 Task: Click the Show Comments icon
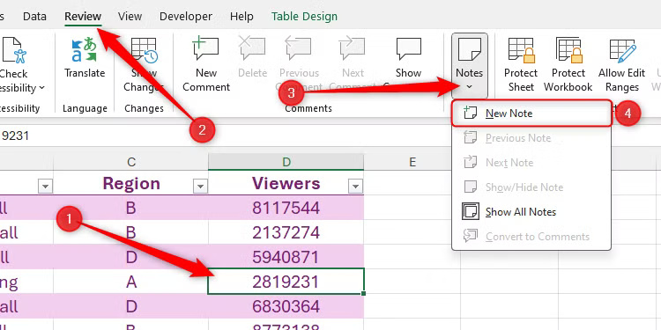tap(408, 48)
